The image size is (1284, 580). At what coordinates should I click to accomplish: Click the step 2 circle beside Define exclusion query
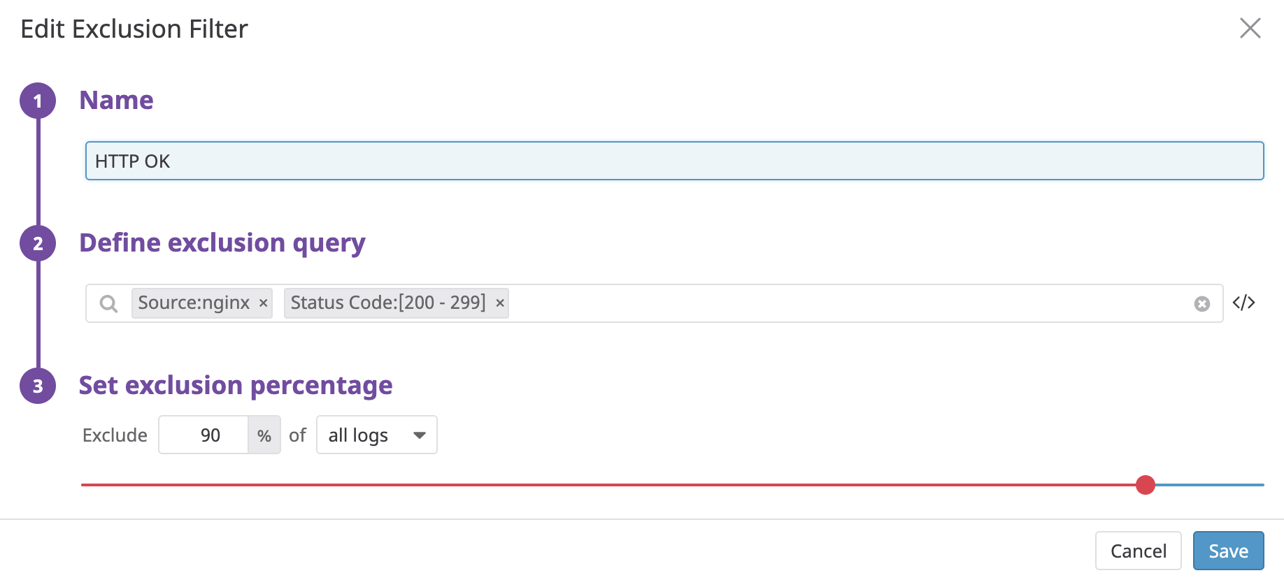[x=38, y=243]
